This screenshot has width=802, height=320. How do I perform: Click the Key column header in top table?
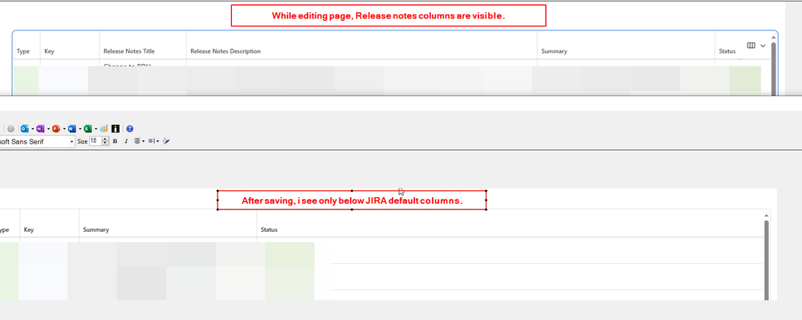[49, 51]
